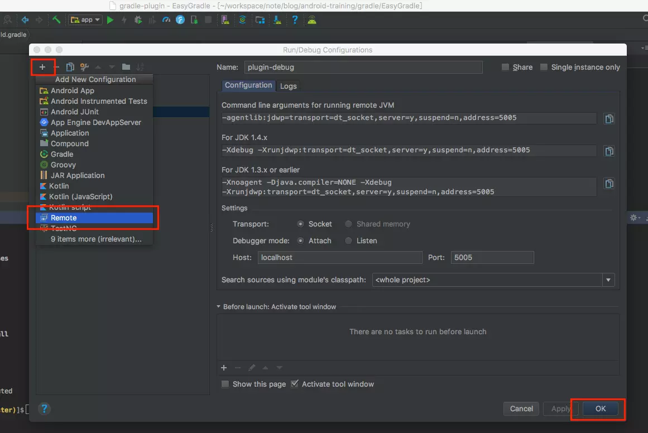
Task: Choose Compound configuration type
Action: click(x=94, y=144)
